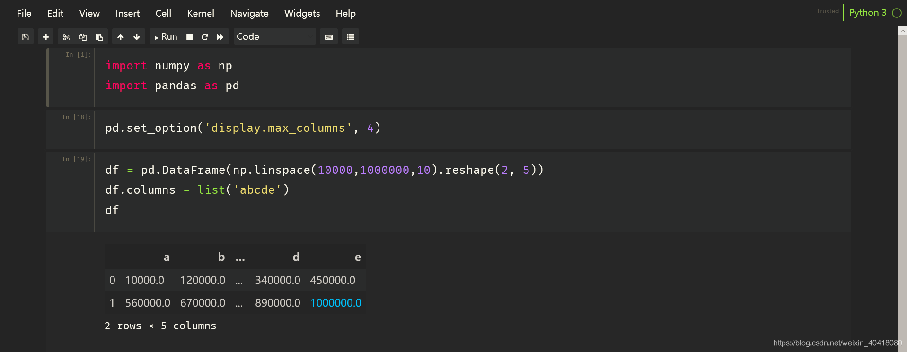Click the import numpy code cell
The image size is (907, 352).
click(x=472, y=77)
